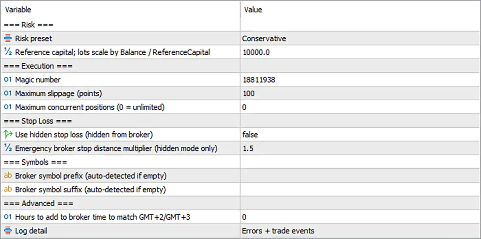This screenshot has width=481, height=239.
Task: Edit the Hours to add broker time value
Action: [360, 217]
